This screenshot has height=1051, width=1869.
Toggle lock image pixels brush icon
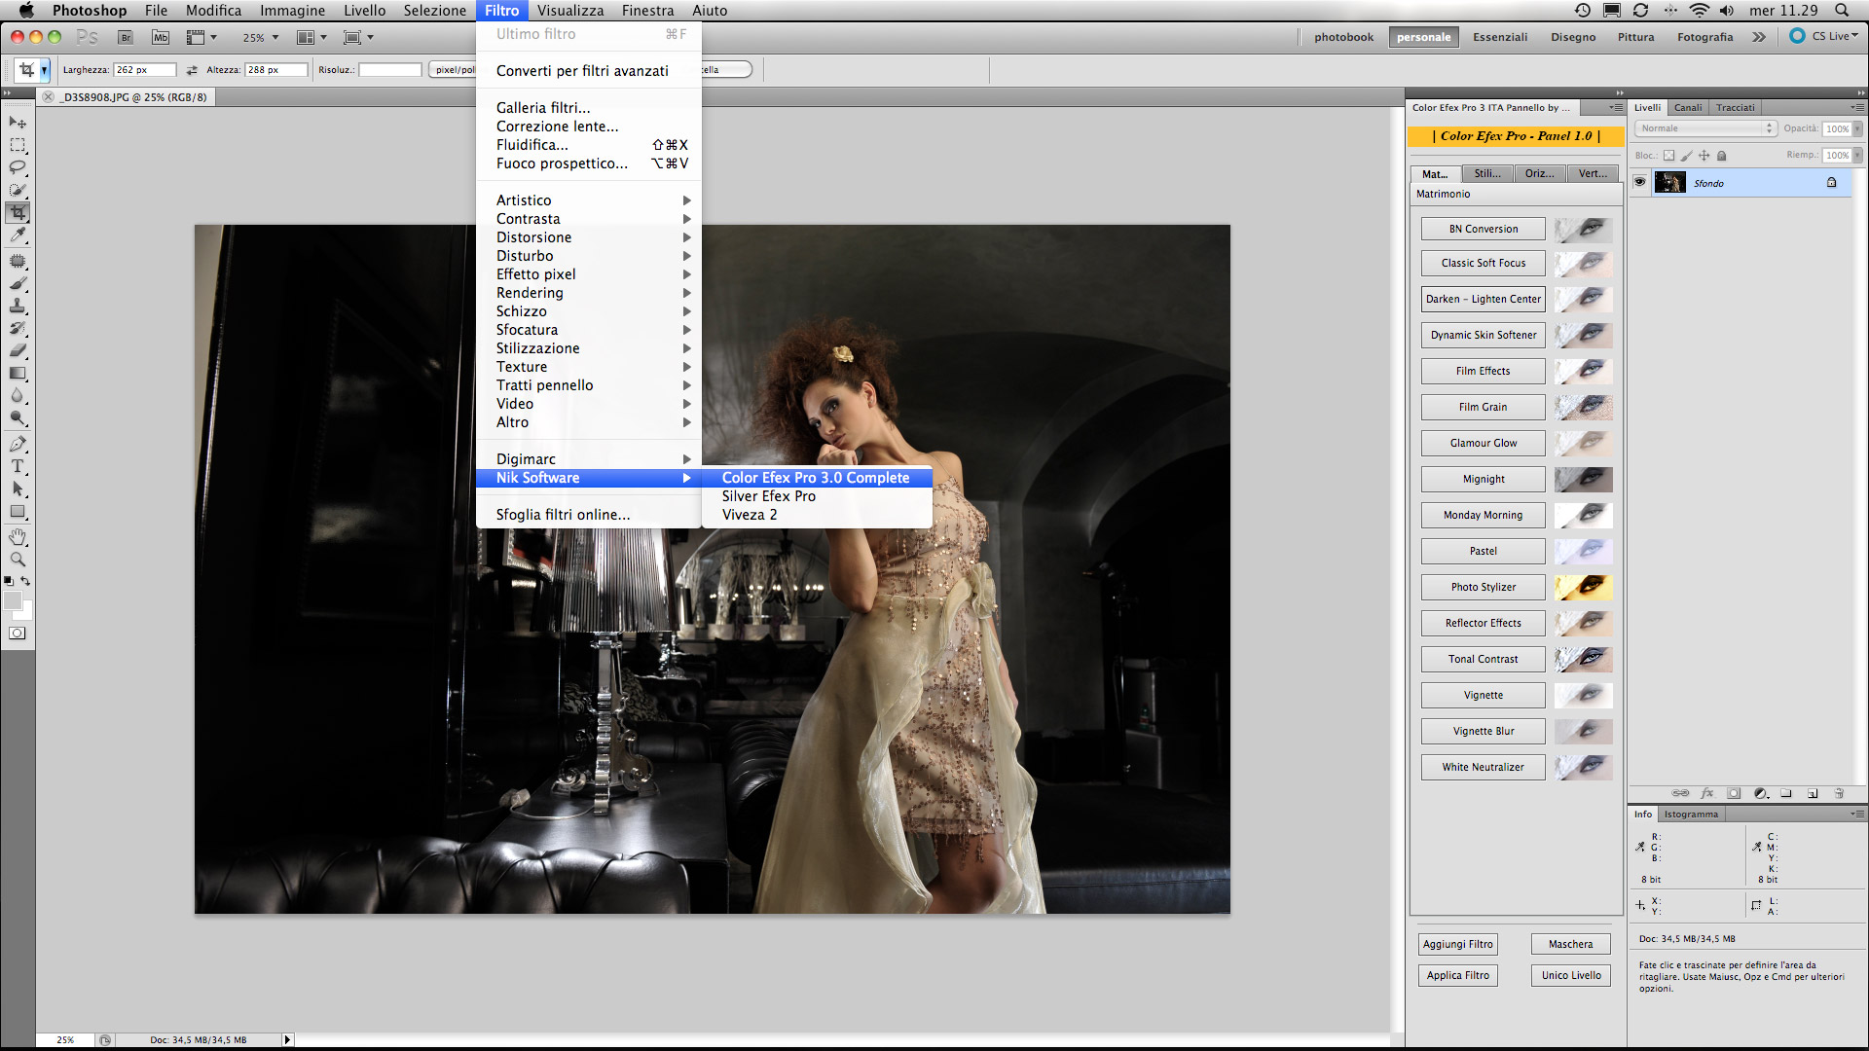tap(1687, 155)
